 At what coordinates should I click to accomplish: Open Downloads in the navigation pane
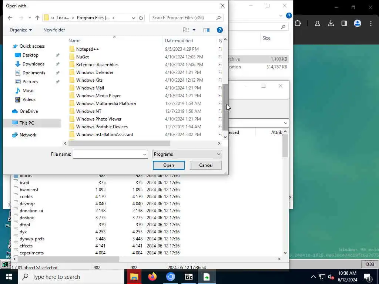click(33, 64)
